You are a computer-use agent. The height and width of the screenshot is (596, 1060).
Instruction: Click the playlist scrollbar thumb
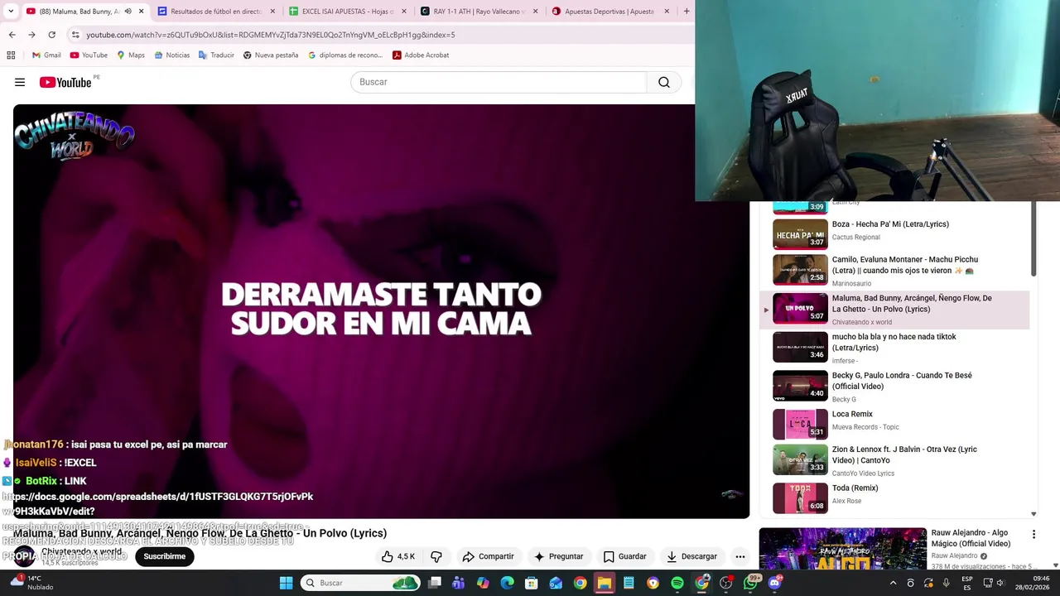point(1033,239)
